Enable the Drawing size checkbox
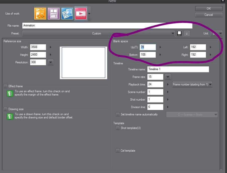 pyautogui.click(x=6, y=109)
